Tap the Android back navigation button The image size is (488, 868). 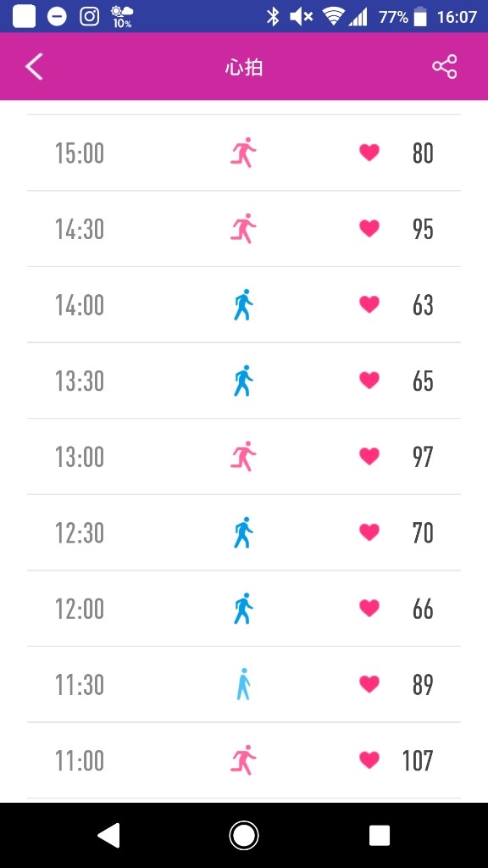[x=108, y=835]
